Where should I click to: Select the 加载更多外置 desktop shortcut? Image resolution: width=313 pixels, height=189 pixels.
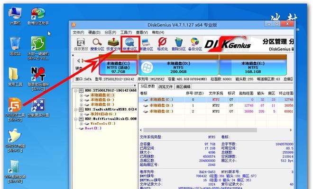click(x=38, y=107)
